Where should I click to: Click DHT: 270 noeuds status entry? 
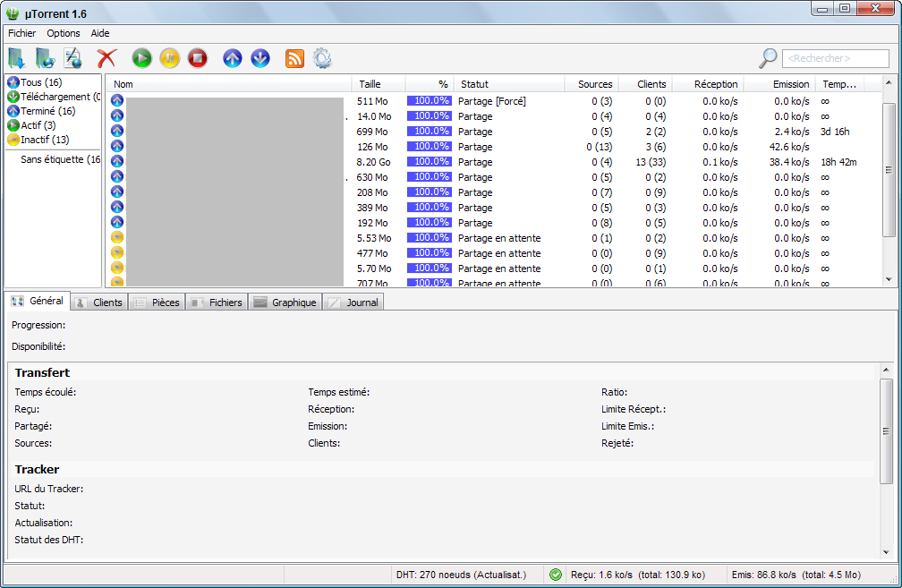click(x=461, y=575)
